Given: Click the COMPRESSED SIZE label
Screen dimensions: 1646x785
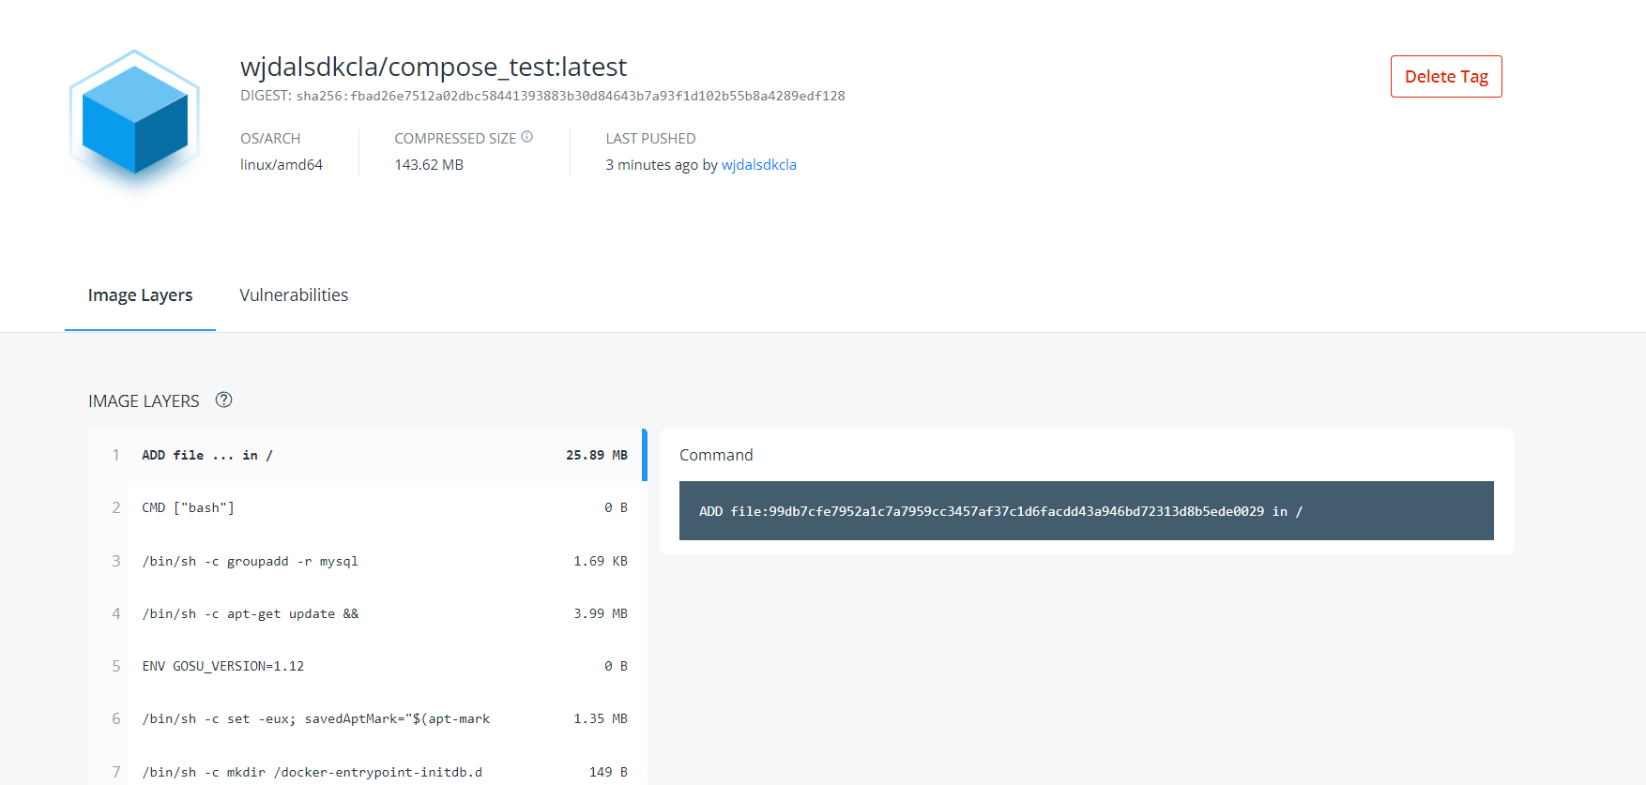Looking at the screenshot, I should (x=455, y=138).
